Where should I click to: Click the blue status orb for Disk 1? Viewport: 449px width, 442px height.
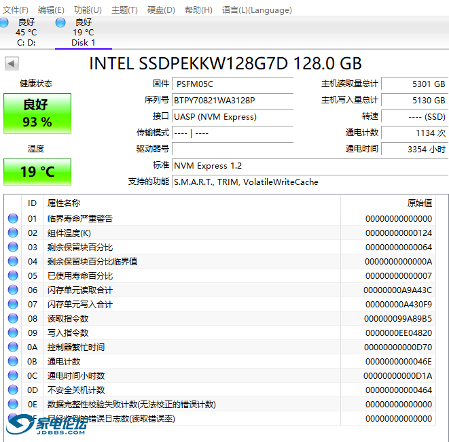(x=60, y=22)
